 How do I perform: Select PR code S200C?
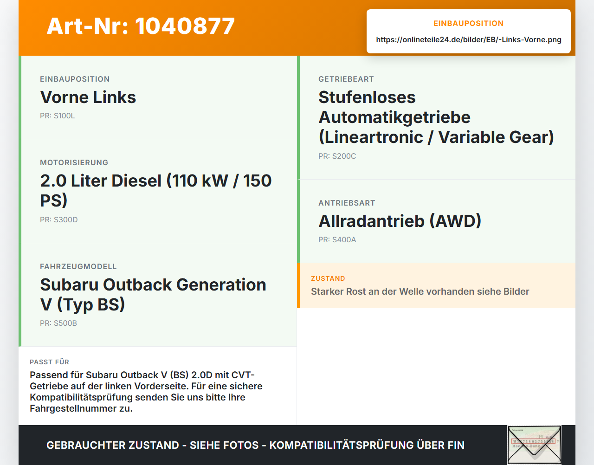pos(337,156)
